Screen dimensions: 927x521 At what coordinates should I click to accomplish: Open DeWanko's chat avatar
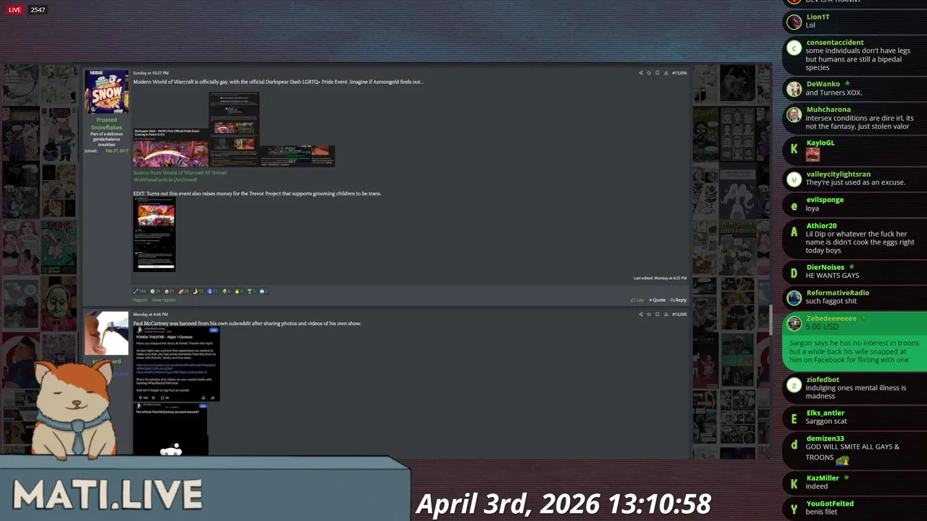(794, 90)
